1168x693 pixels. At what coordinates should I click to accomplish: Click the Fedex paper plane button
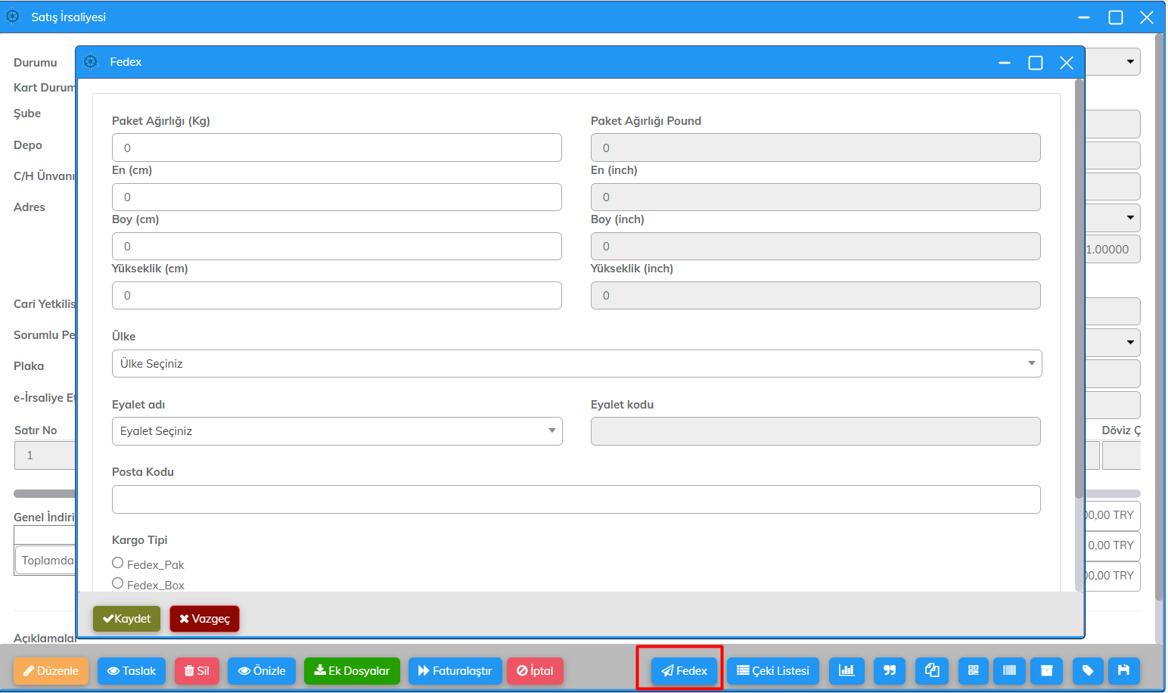tap(684, 671)
